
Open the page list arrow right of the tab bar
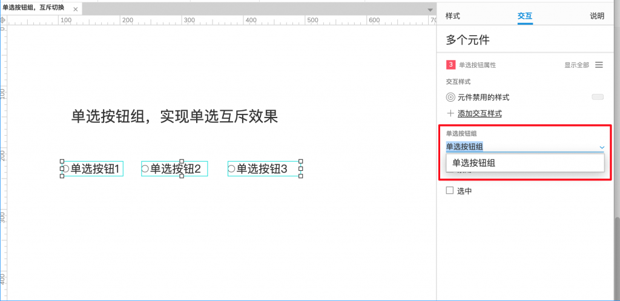[430, 10]
